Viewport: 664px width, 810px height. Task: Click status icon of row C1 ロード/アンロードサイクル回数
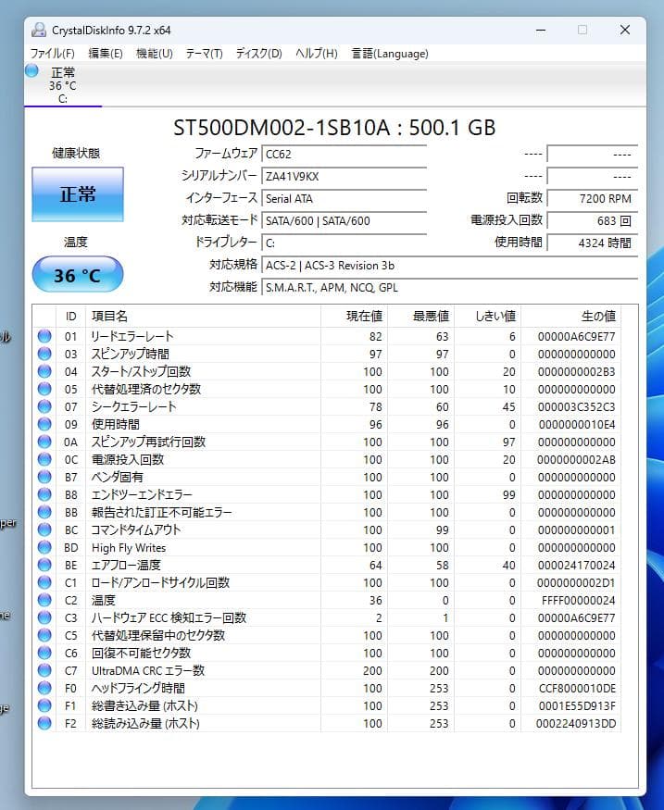(44, 582)
